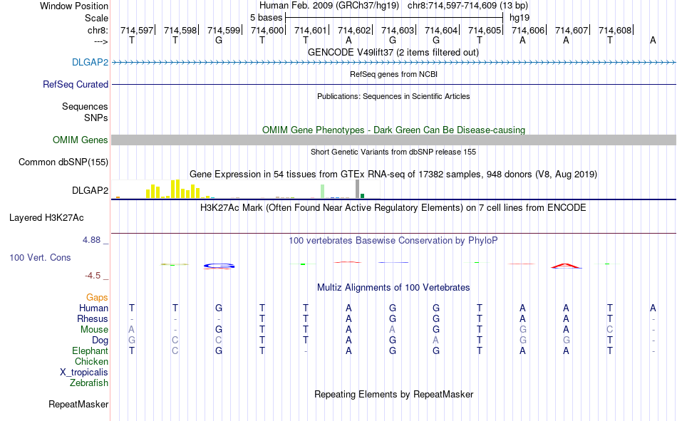This screenshot has height=421, width=677.
Task: Select the Layered H3K27Ac track label
Action: coord(46,218)
